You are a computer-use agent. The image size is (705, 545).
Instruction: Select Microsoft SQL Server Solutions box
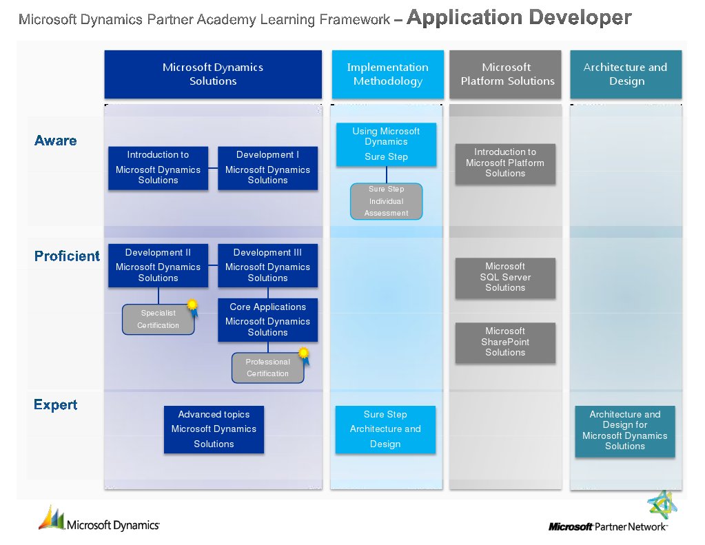pos(505,278)
